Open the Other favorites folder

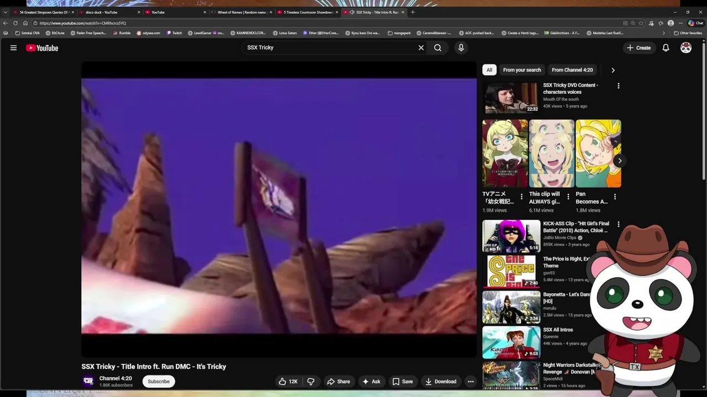click(x=688, y=33)
